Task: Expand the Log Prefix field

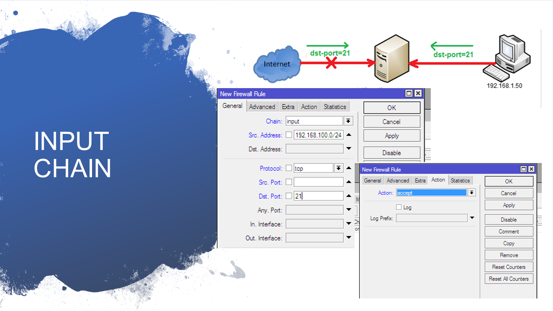Action: coord(472,218)
